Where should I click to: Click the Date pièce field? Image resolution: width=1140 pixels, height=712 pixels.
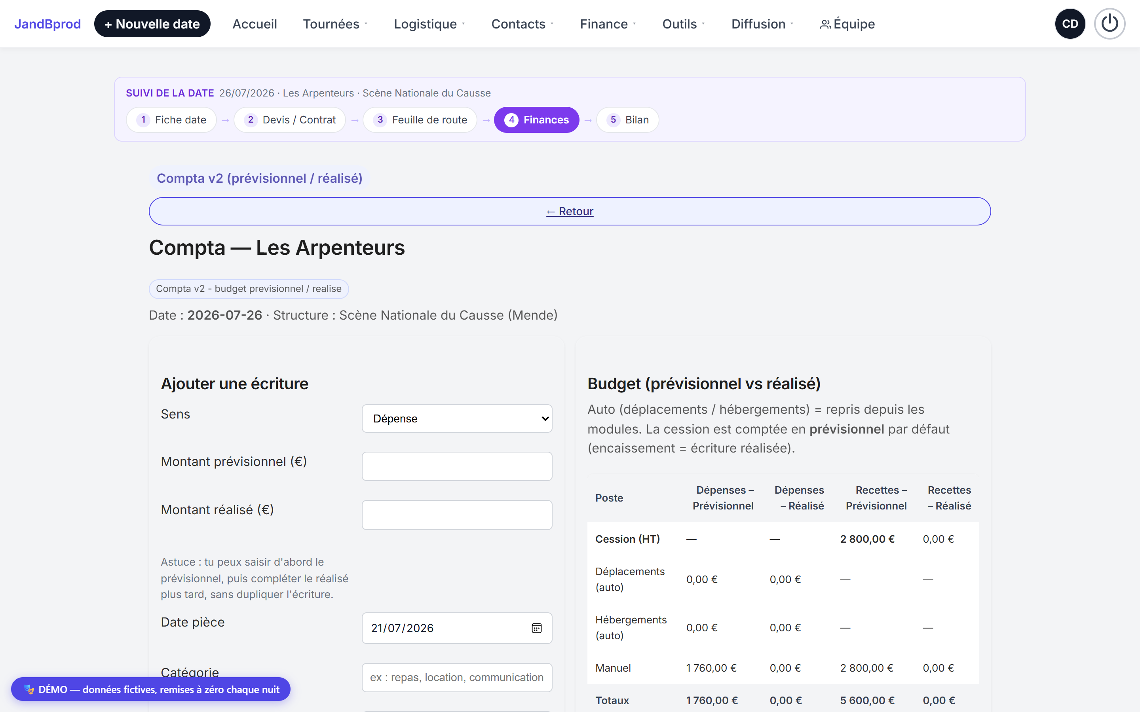[456, 628]
